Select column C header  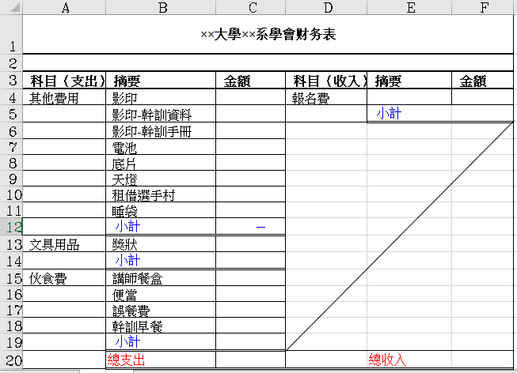[251, 8]
